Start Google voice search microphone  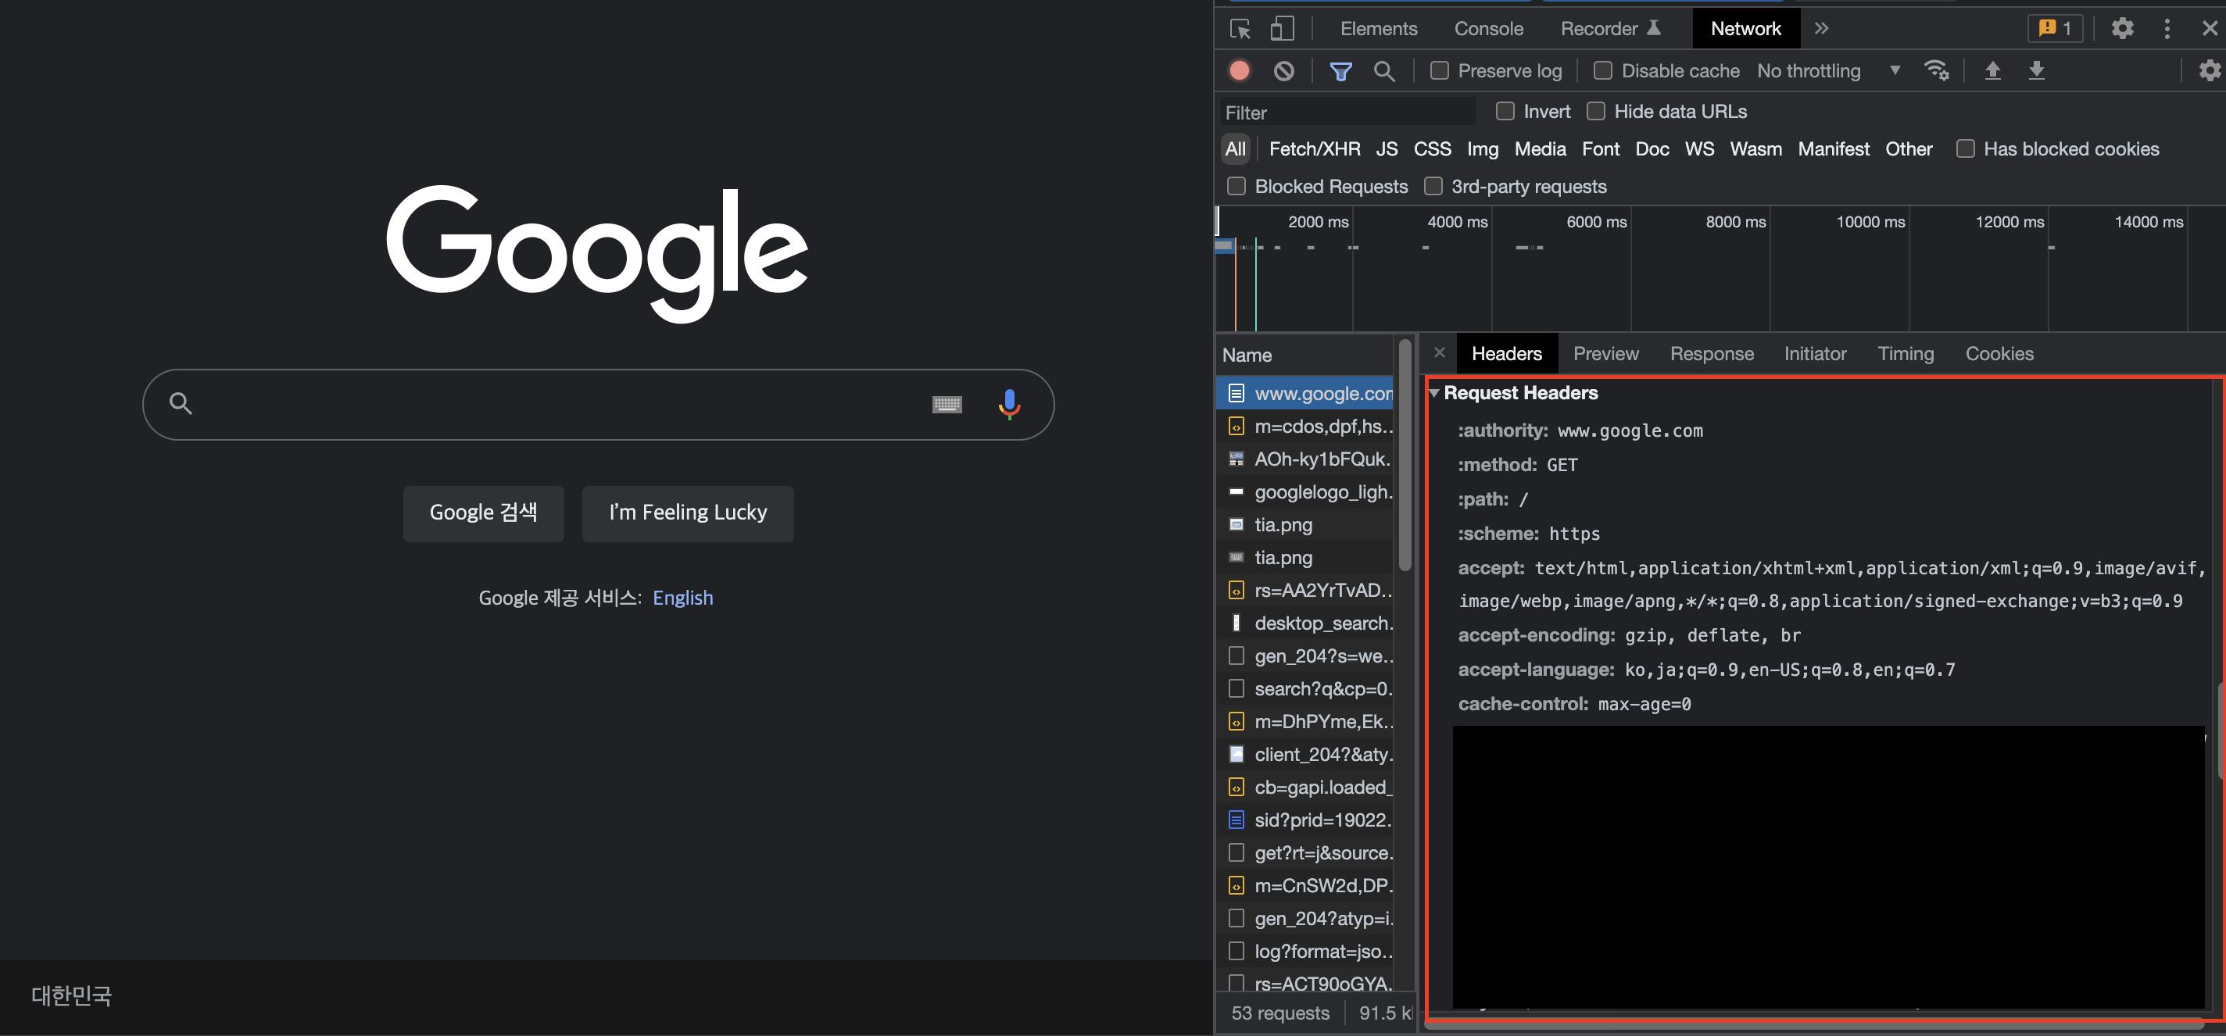tap(1008, 403)
